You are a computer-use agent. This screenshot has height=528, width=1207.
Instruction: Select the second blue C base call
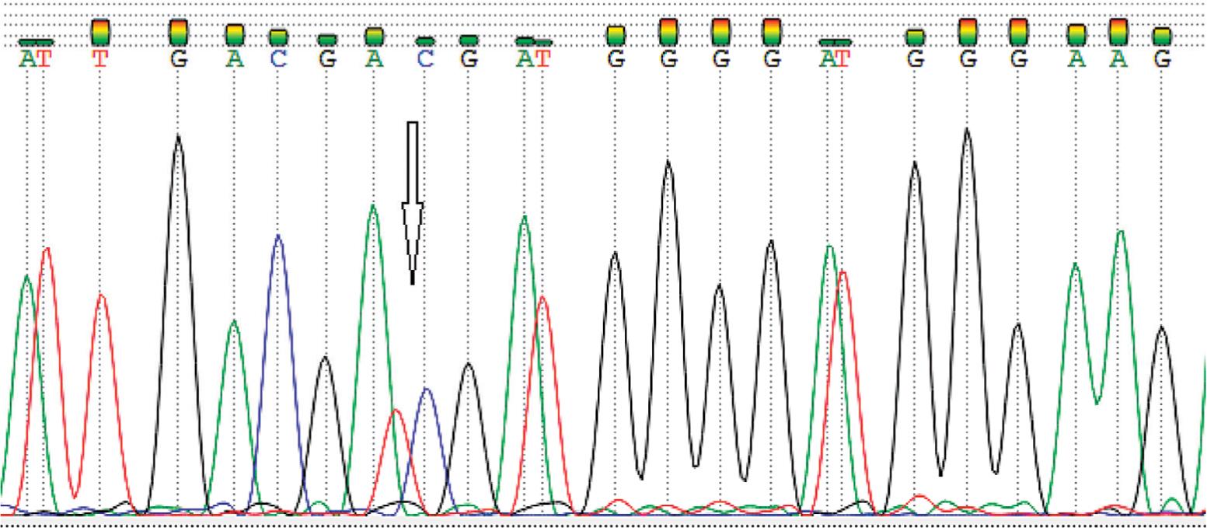click(x=424, y=59)
